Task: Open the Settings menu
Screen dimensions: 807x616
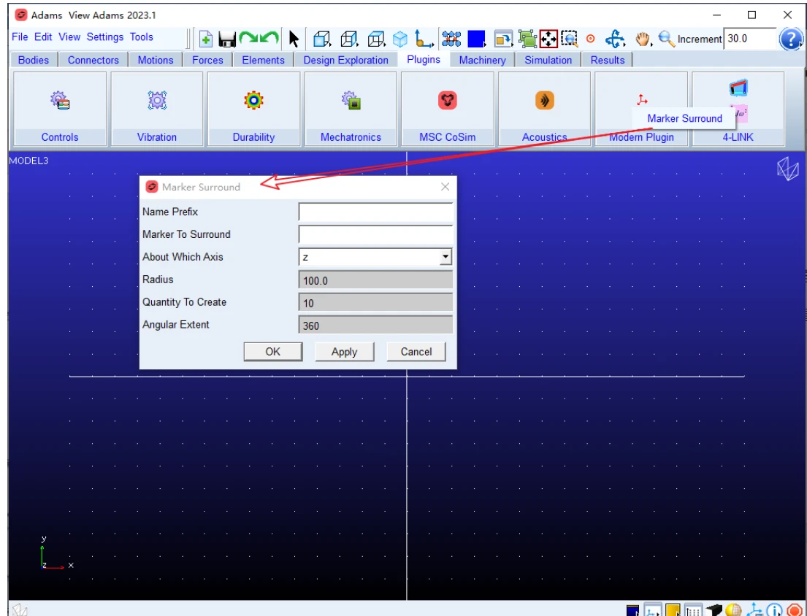Action: [x=105, y=37]
